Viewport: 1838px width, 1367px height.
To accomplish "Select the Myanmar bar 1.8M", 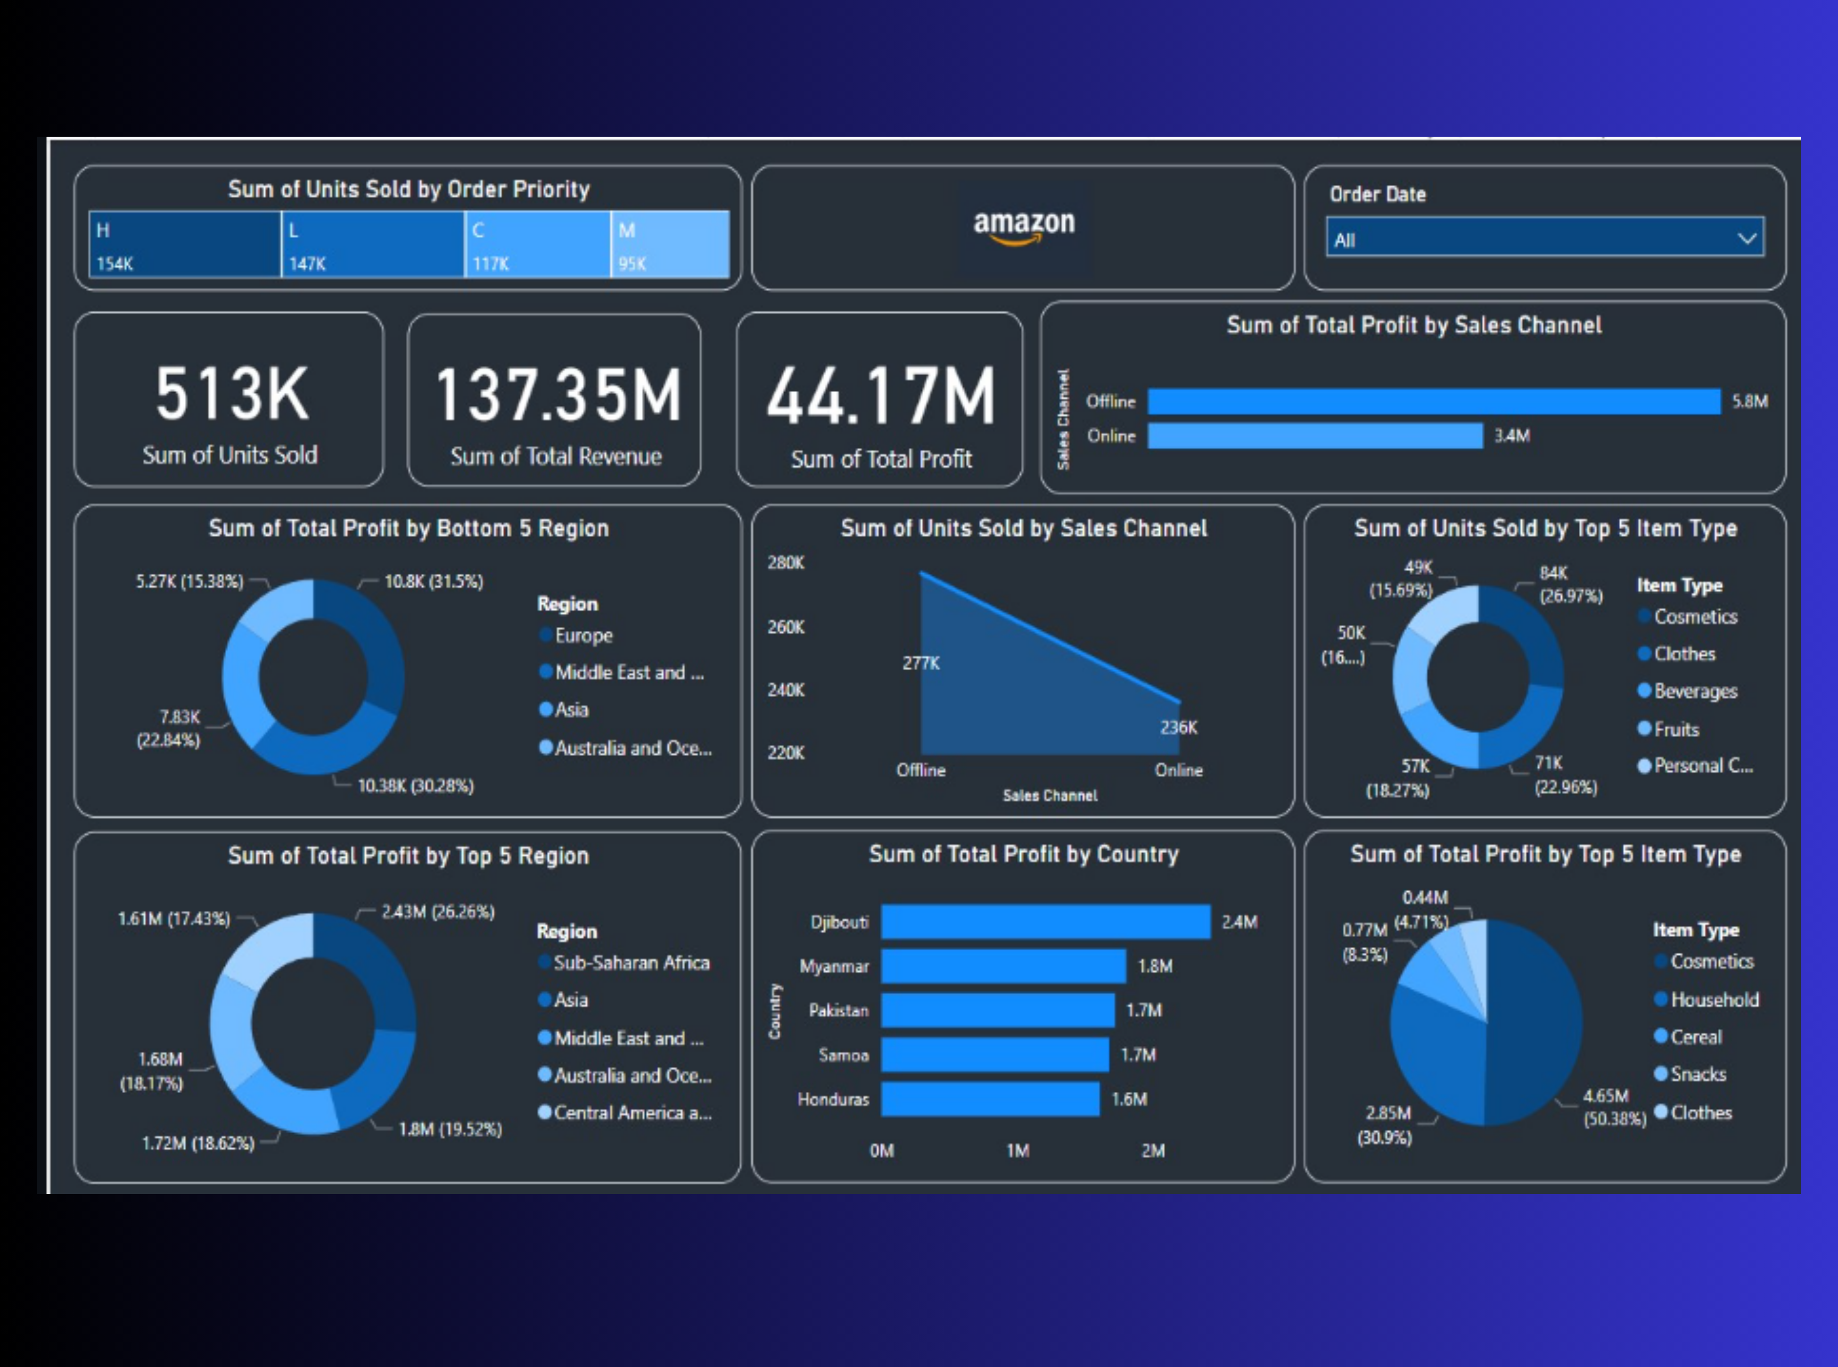I will (x=1003, y=966).
